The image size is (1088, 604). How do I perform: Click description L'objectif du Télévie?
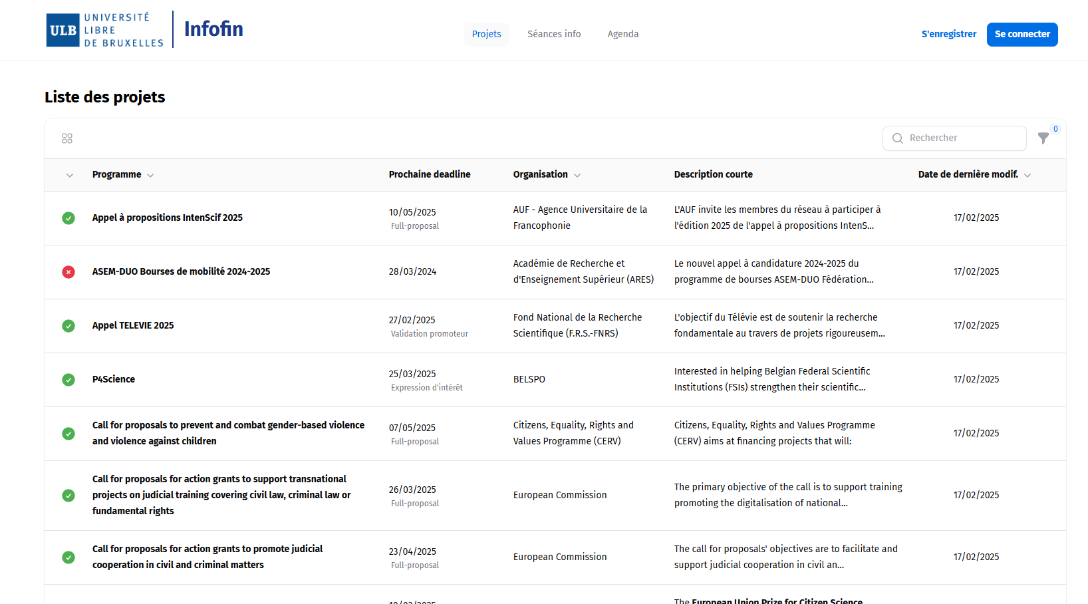779,325
